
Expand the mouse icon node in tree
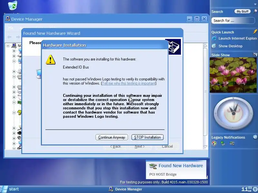click(14, 97)
